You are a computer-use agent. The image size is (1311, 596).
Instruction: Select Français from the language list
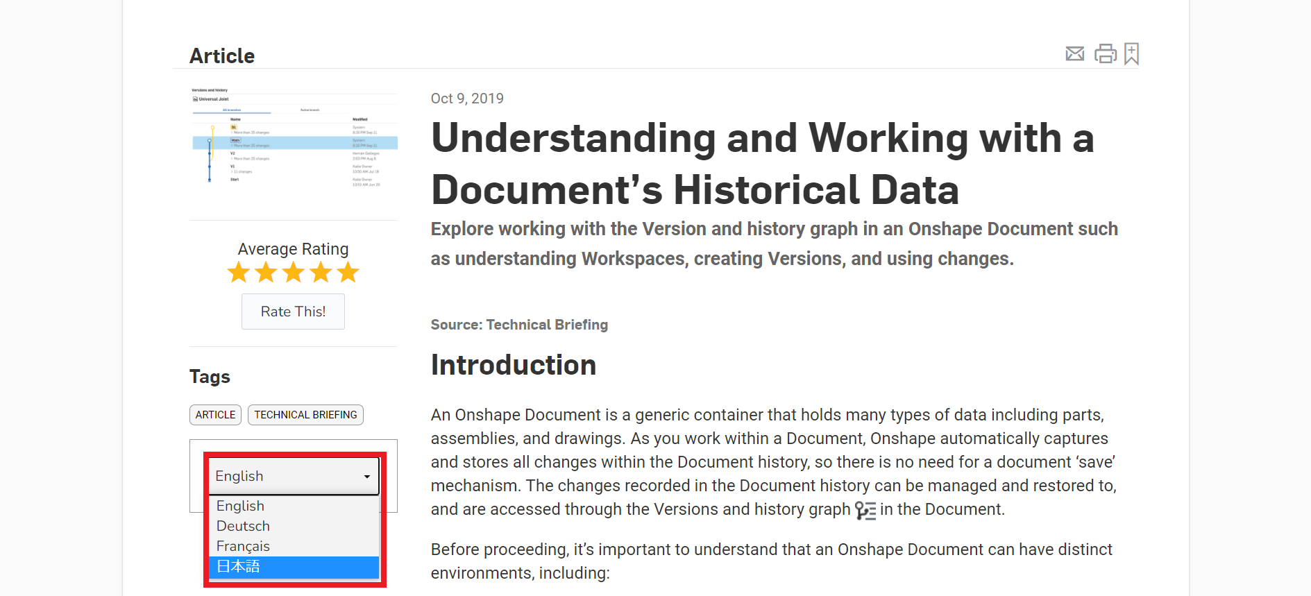294,546
